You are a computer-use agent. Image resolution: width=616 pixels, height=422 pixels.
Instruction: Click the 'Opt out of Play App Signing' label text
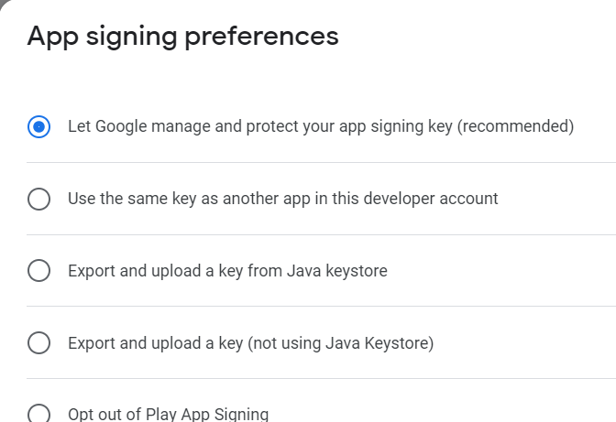click(x=168, y=414)
